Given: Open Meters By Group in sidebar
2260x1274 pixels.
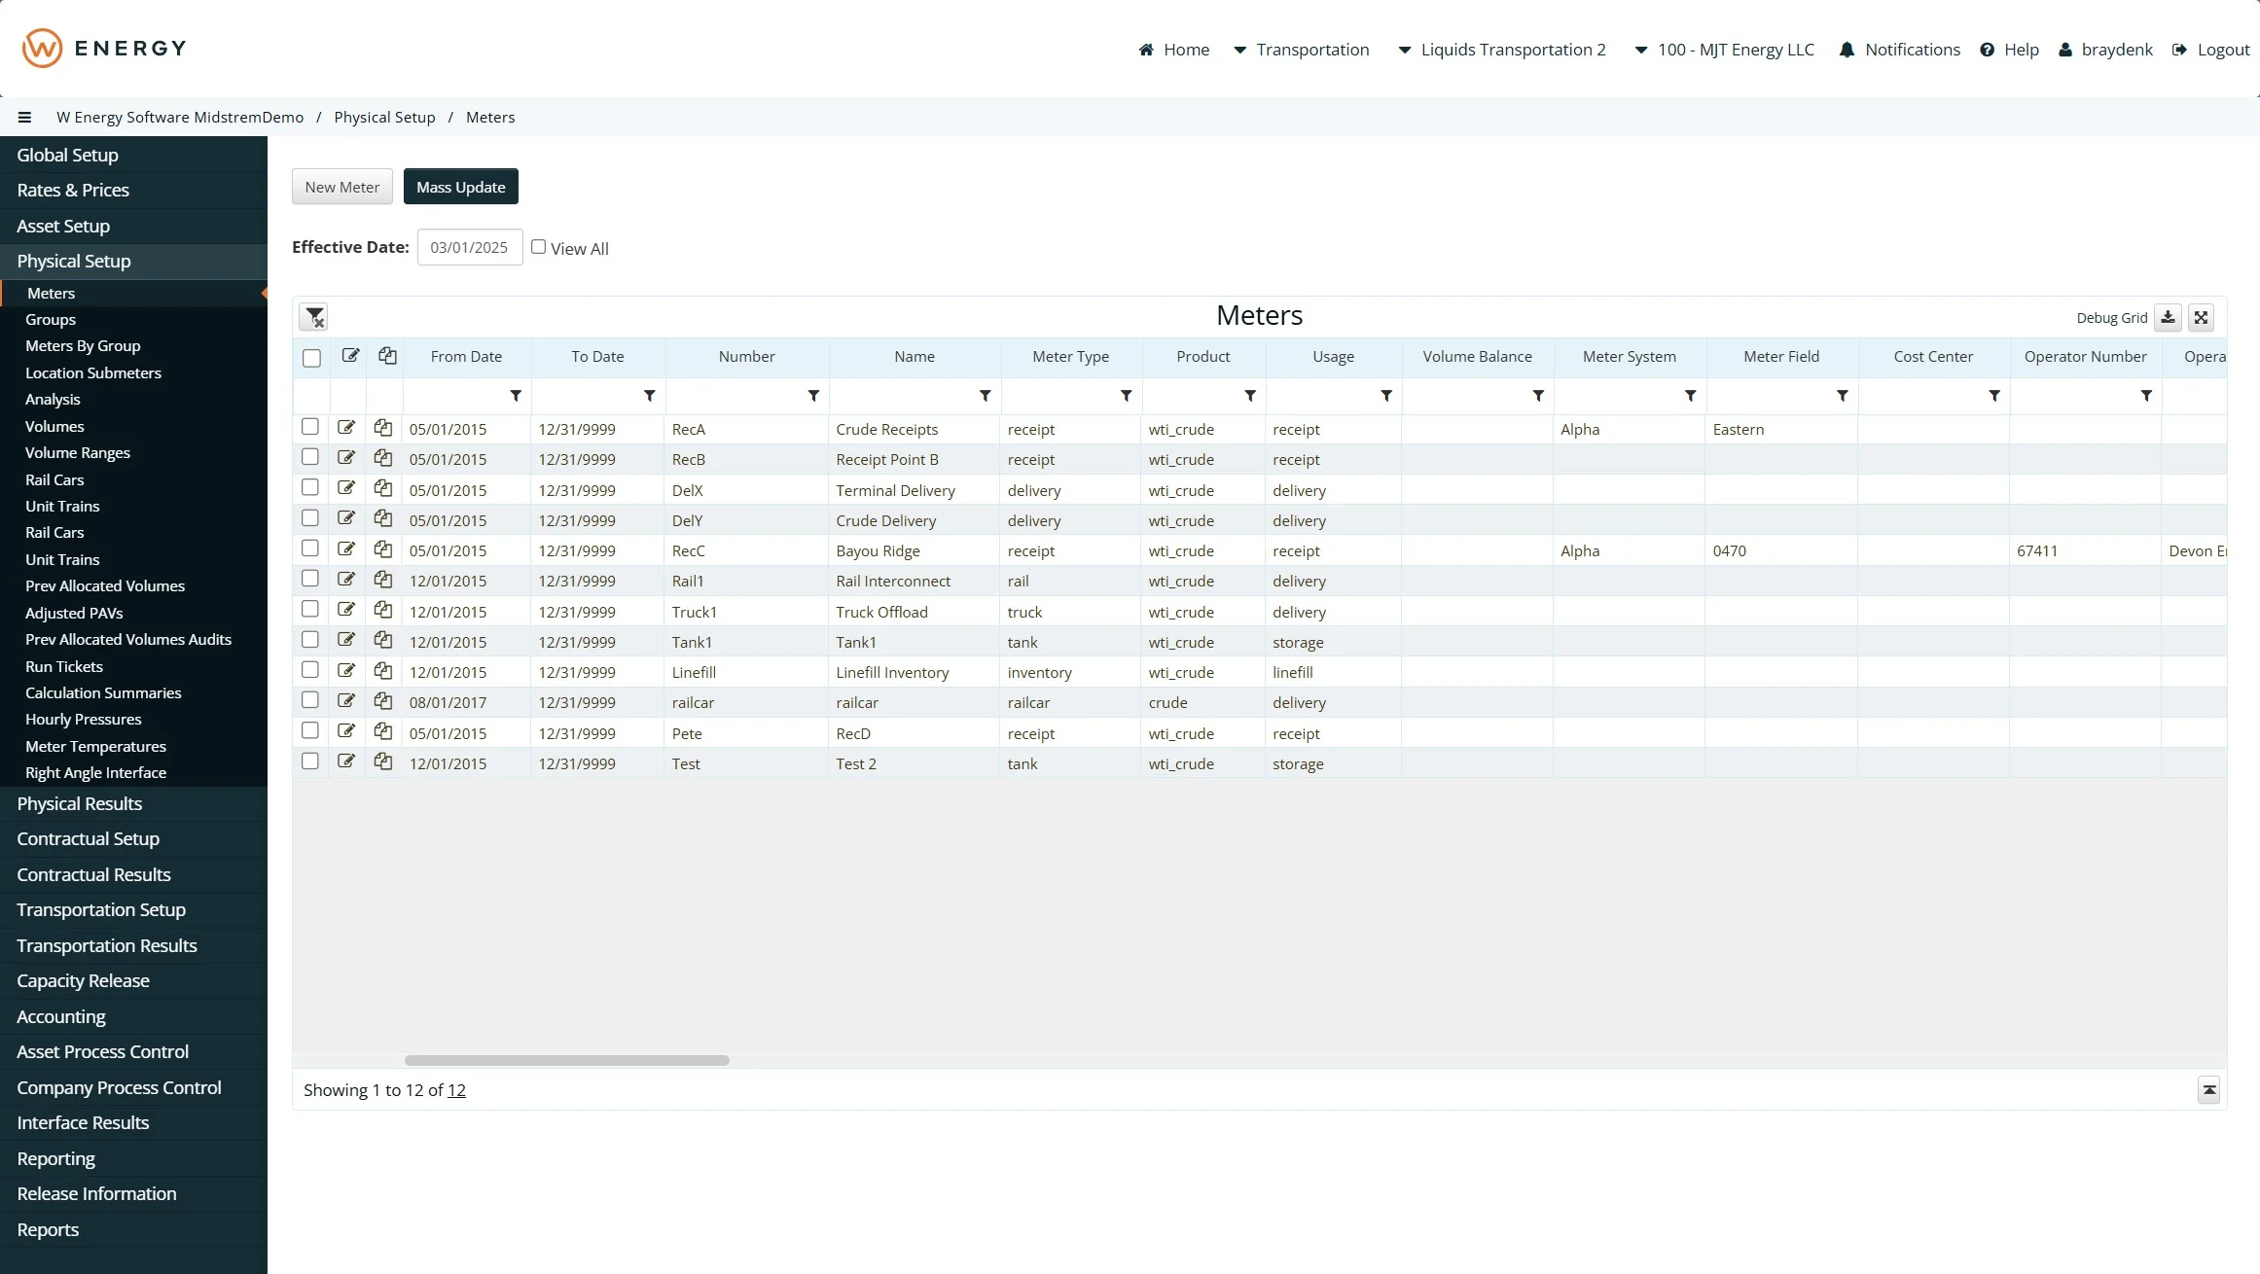Looking at the screenshot, I should pyautogui.click(x=83, y=346).
